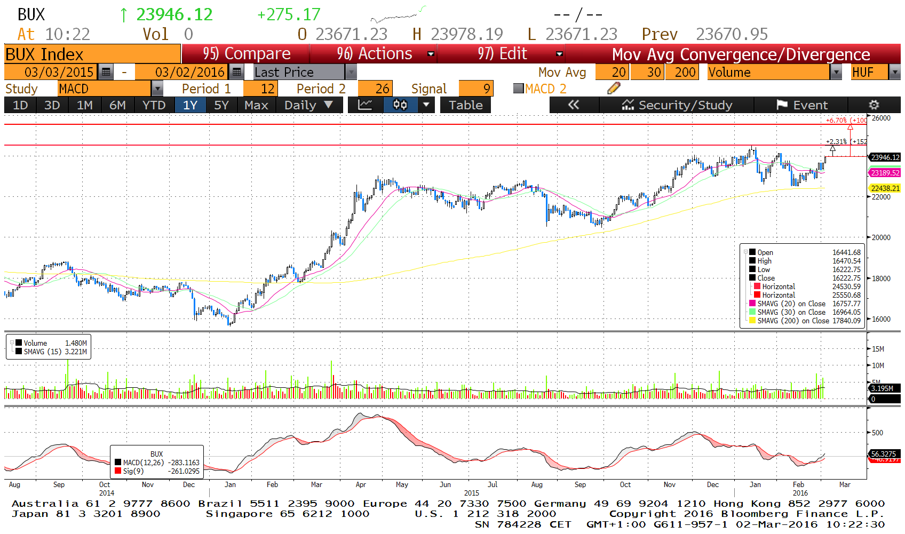This screenshot has width=905, height=534.
Task: Click the 3.195M volume axis label
Action: 885,388
